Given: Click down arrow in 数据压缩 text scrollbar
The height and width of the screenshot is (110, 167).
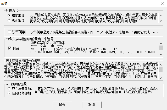Looking at the screenshot, I should click(x=161, y=78).
